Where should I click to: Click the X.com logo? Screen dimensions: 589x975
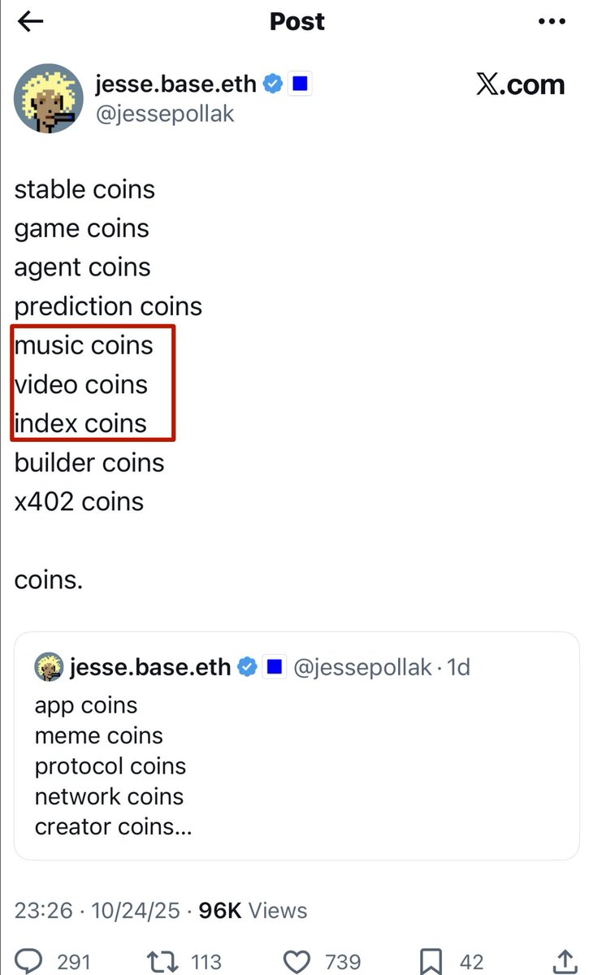click(x=520, y=84)
